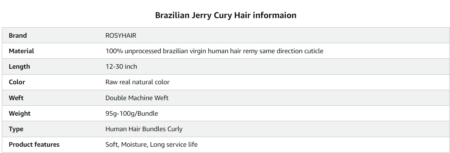Select the Product features label

pos(34,144)
